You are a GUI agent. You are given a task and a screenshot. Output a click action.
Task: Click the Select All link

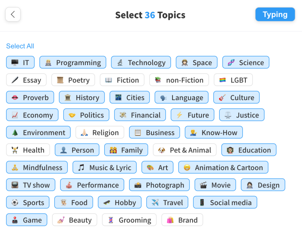(x=20, y=46)
